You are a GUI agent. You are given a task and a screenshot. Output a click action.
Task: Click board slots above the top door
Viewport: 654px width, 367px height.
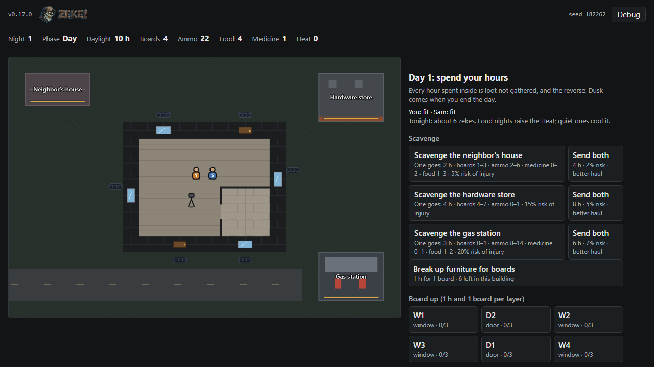(245, 115)
